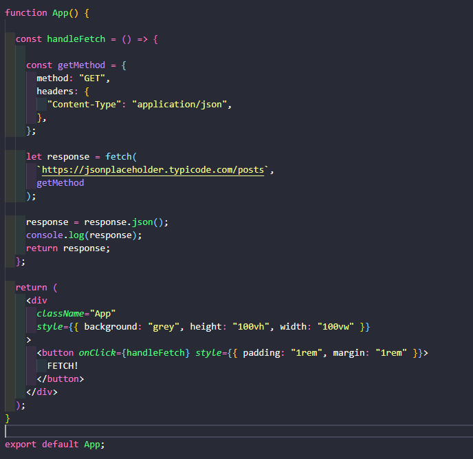473x459 pixels.
Task: Click the opening 'button' tag name
Action: tap(58, 353)
